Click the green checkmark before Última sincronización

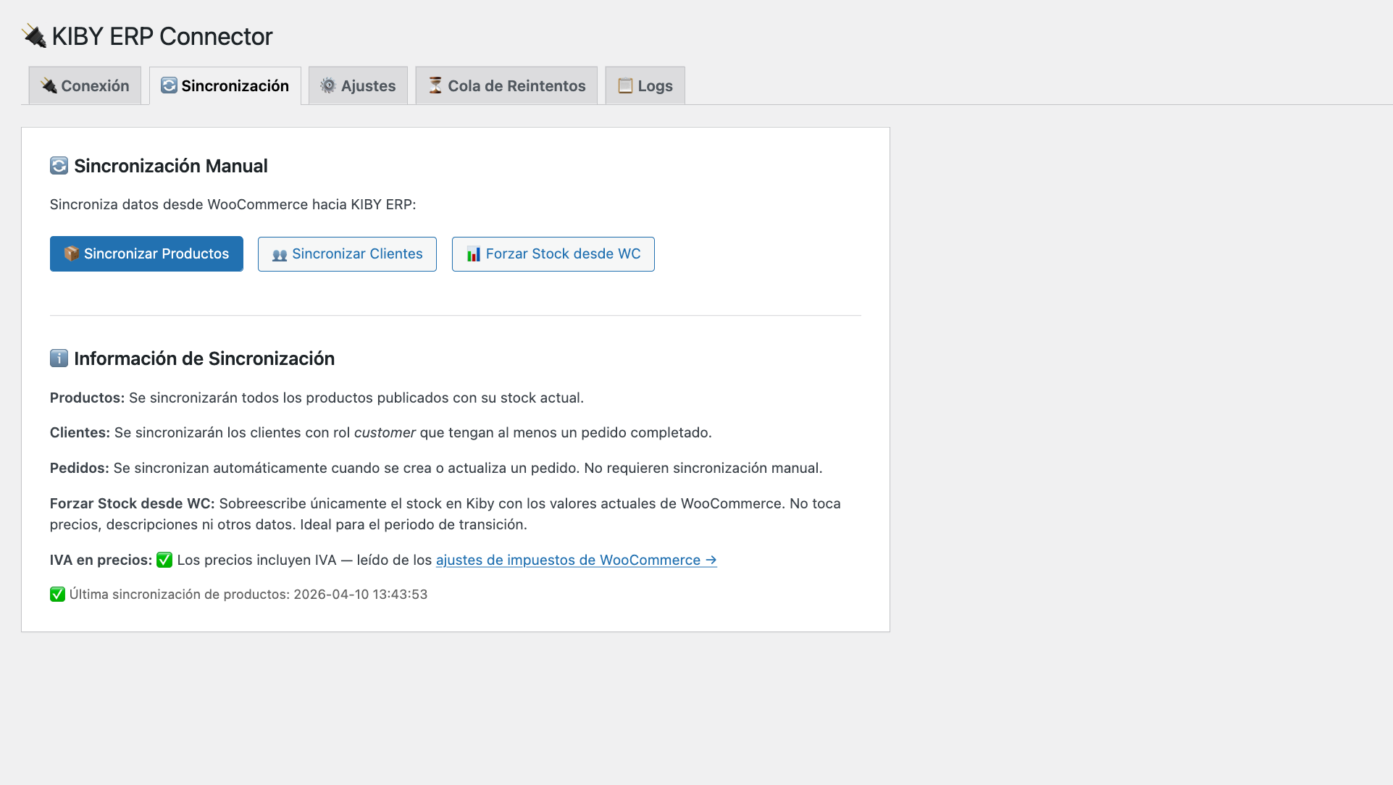[x=57, y=595]
